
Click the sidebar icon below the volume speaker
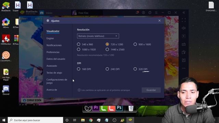coord(184,36)
